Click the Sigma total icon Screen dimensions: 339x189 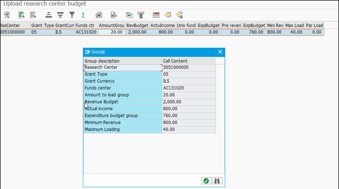83,15
